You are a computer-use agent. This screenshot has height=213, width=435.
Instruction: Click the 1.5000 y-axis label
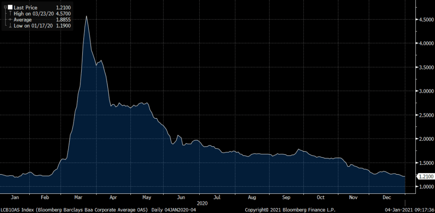(x=426, y=163)
